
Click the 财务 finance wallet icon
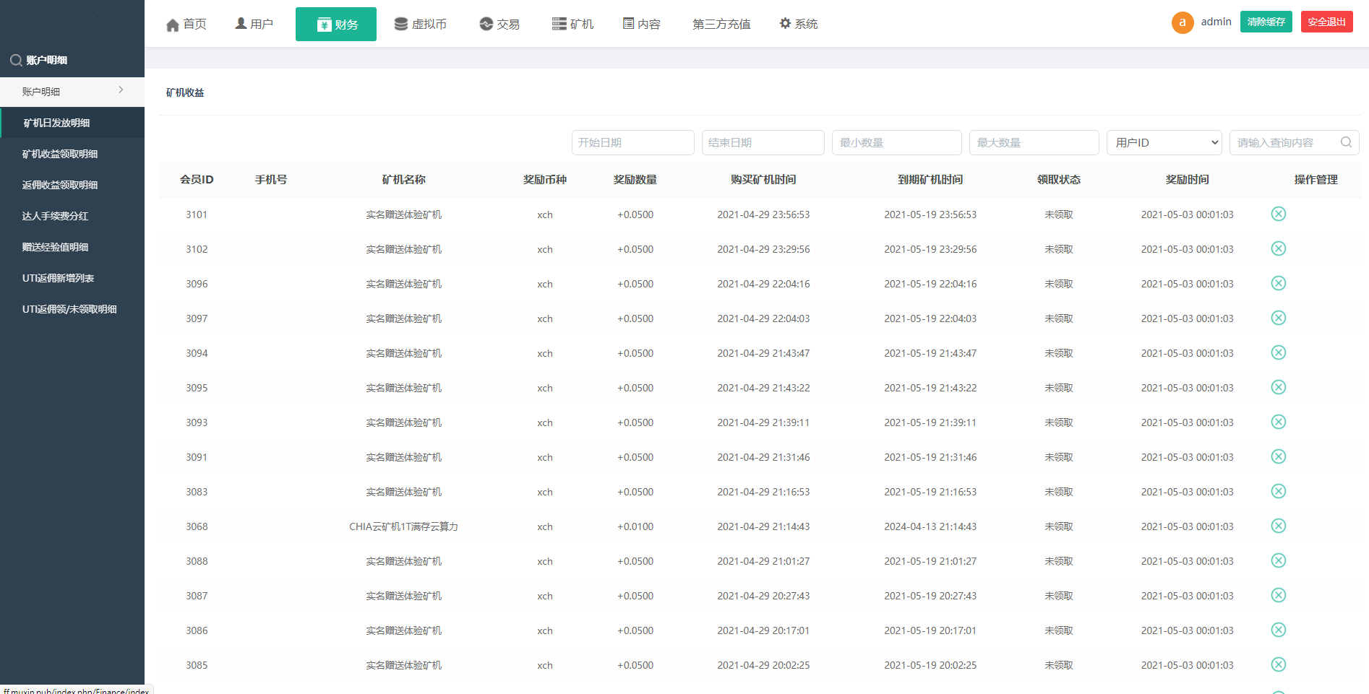(323, 24)
